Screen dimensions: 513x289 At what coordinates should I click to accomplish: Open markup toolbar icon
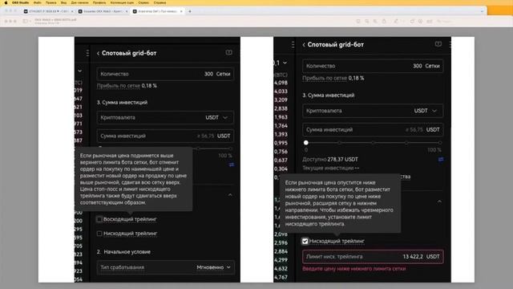click(x=420, y=21)
